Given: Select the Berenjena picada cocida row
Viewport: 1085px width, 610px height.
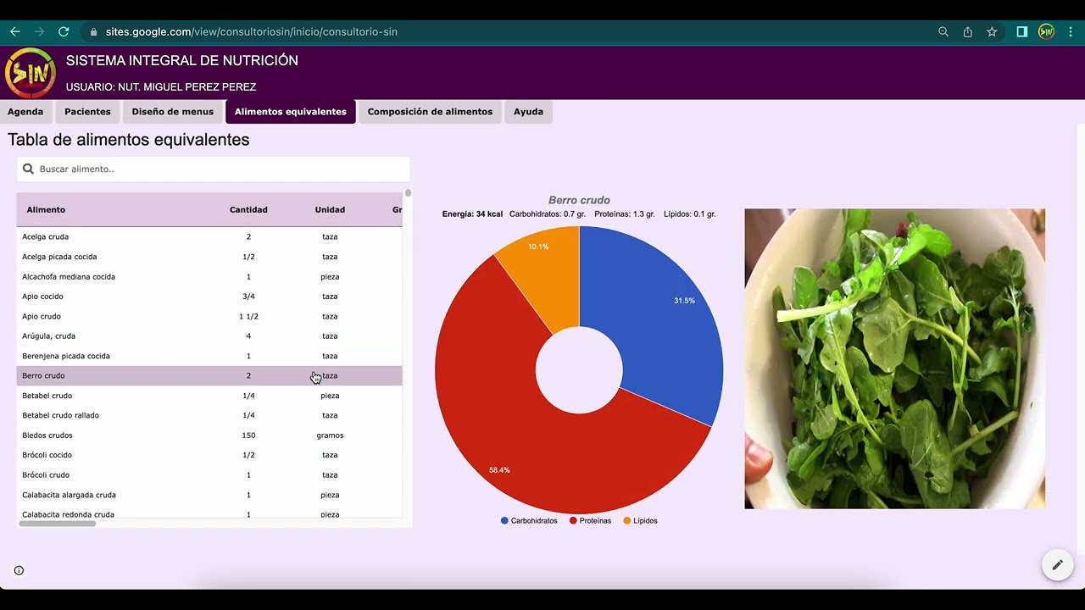Looking at the screenshot, I should tap(209, 356).
